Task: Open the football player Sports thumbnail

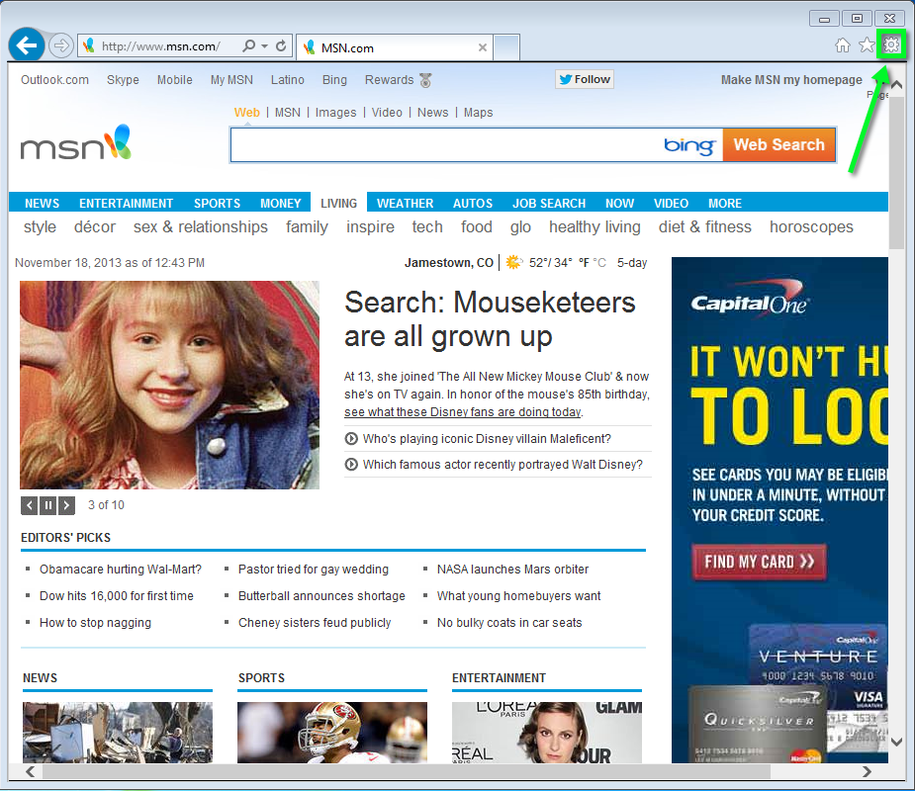Action: tap(332, 732)
